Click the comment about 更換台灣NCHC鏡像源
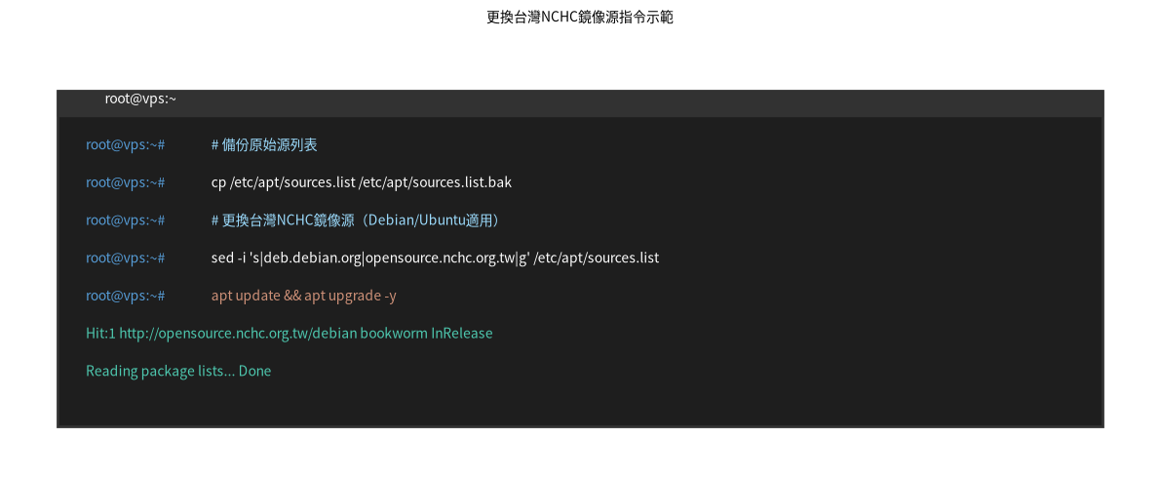The height and width of the screenshot is (478, 1160). 357,220
